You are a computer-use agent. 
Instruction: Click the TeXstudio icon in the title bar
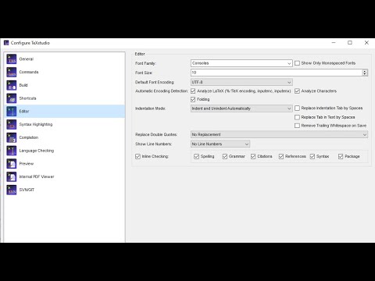pos(6,43)
